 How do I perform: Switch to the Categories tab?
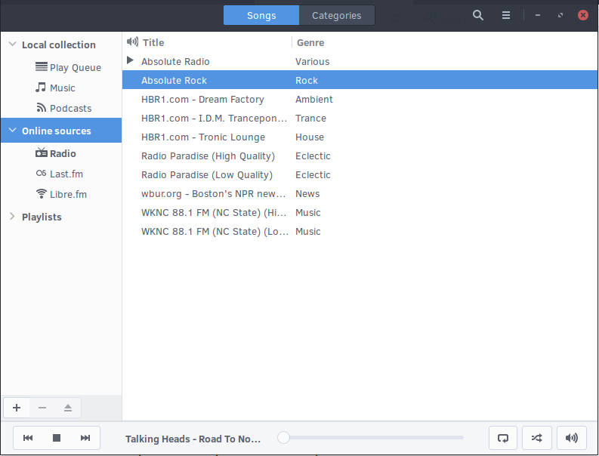(x=337, y=15)
